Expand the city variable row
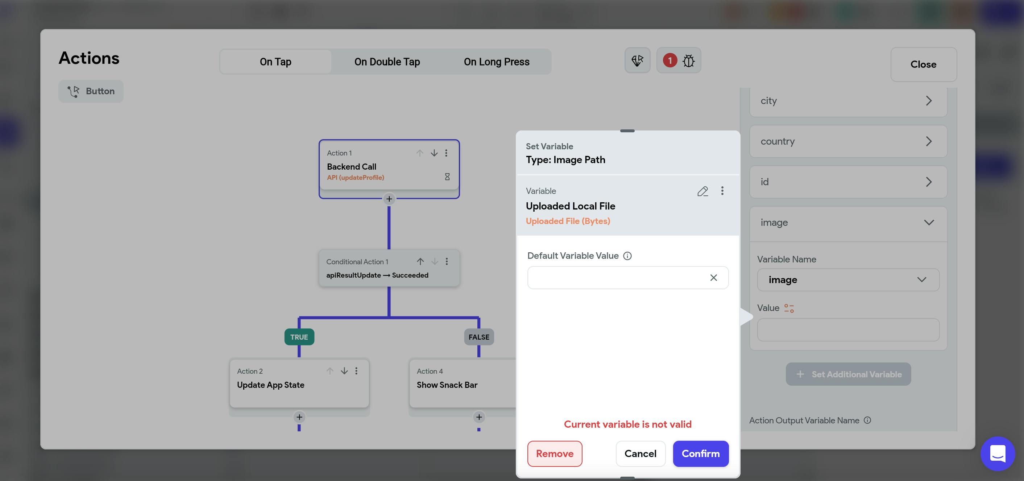 (x=848, y=101)
